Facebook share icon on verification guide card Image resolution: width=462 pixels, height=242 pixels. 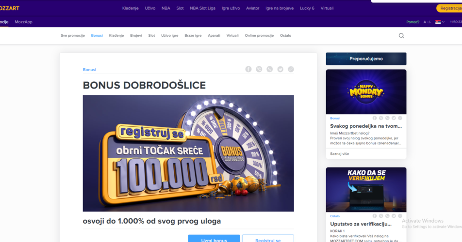coord(375,216)
